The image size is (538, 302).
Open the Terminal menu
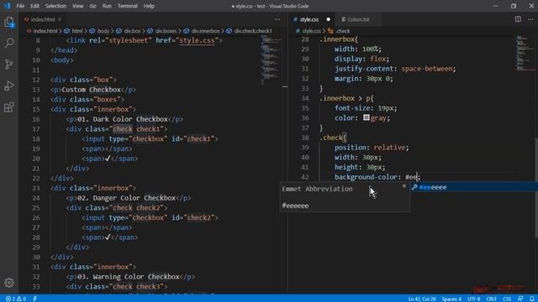click(x=127, y=6)
